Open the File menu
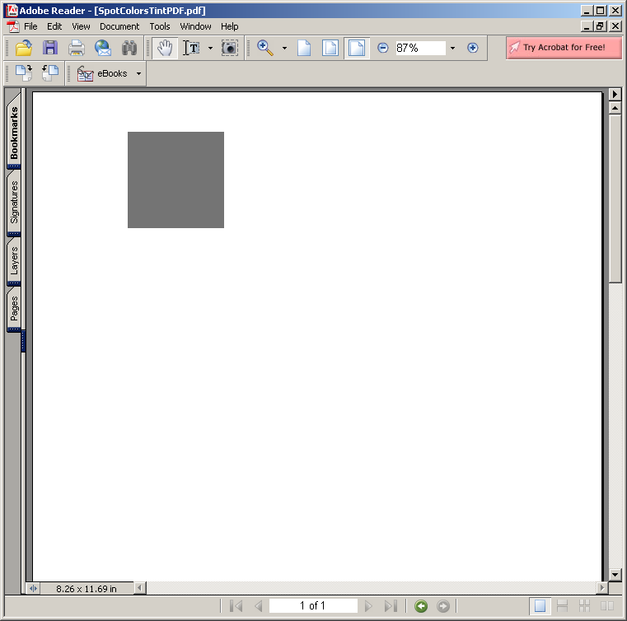627x621 pixels. (30, 26)
